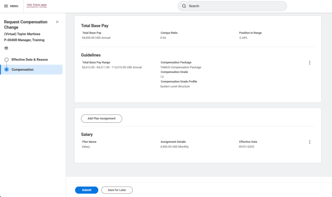
Task: Click the Effective Date 09/01/2025 value
Action: (x=246, y=147)
